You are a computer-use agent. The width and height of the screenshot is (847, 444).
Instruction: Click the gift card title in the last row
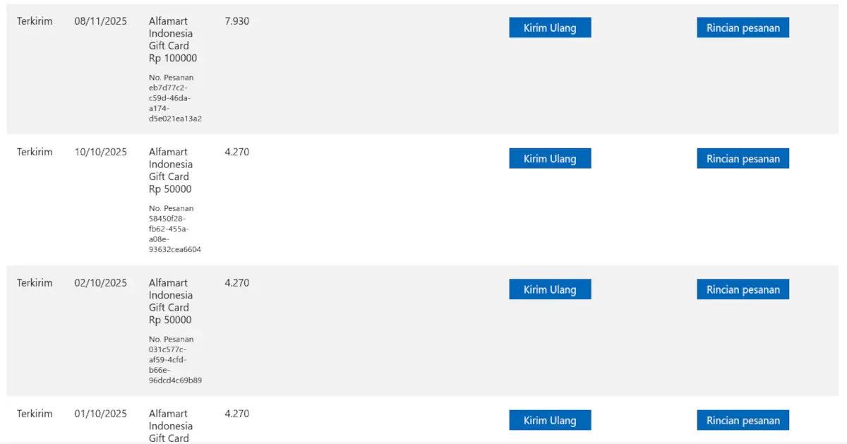(x=170, y=425)
